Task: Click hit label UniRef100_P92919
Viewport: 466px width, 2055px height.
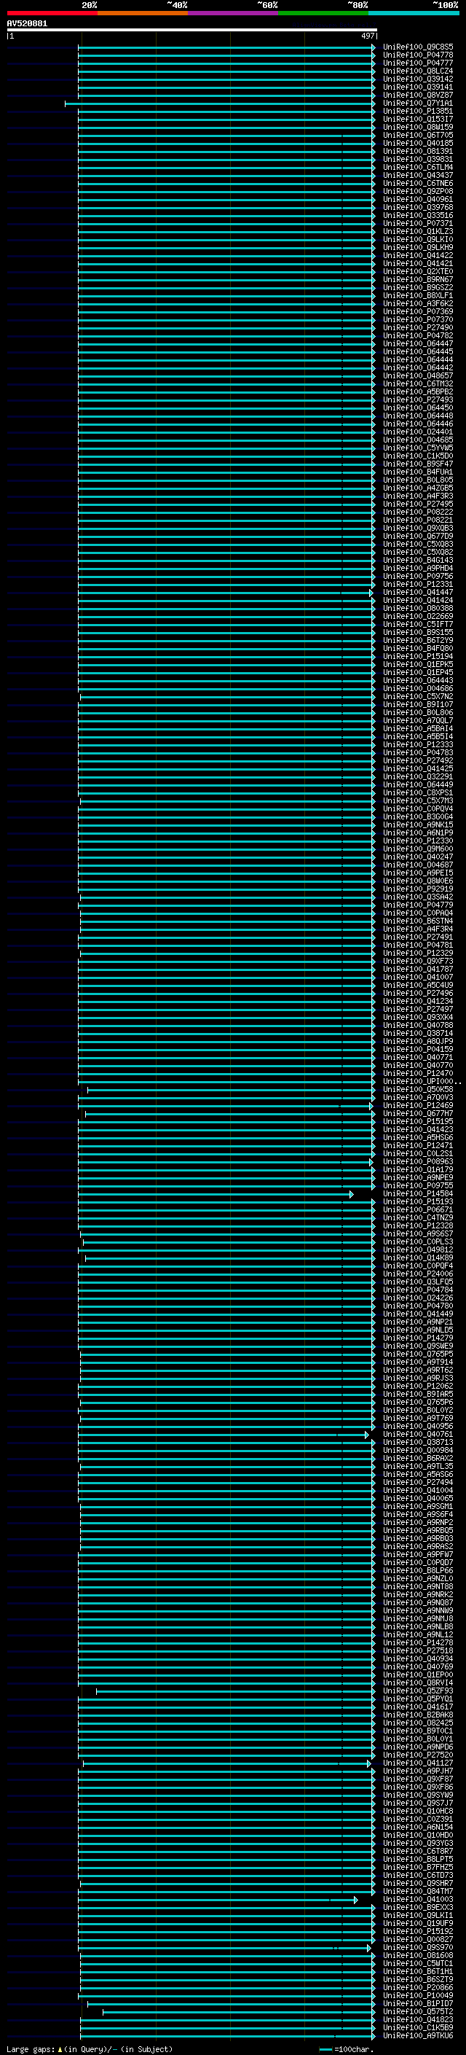Action: (418, 889)
